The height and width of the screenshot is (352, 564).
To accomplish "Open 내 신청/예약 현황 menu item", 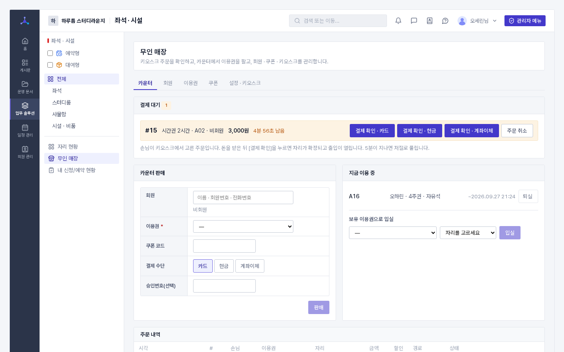I will tap(81, 170).
